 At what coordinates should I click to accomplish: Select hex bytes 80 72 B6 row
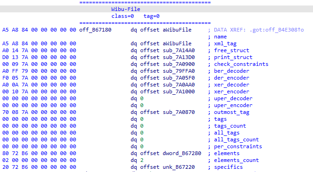click(39, 153)
